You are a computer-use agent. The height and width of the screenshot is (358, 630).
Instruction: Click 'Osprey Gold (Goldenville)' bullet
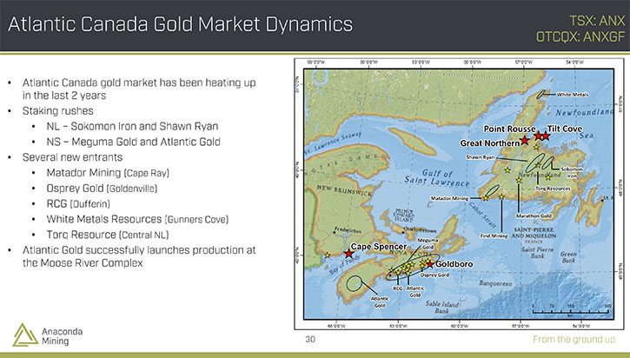pos(102,188)
